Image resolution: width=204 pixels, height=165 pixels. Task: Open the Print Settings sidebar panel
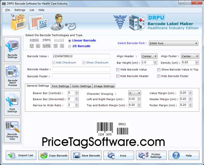point(12,103)
